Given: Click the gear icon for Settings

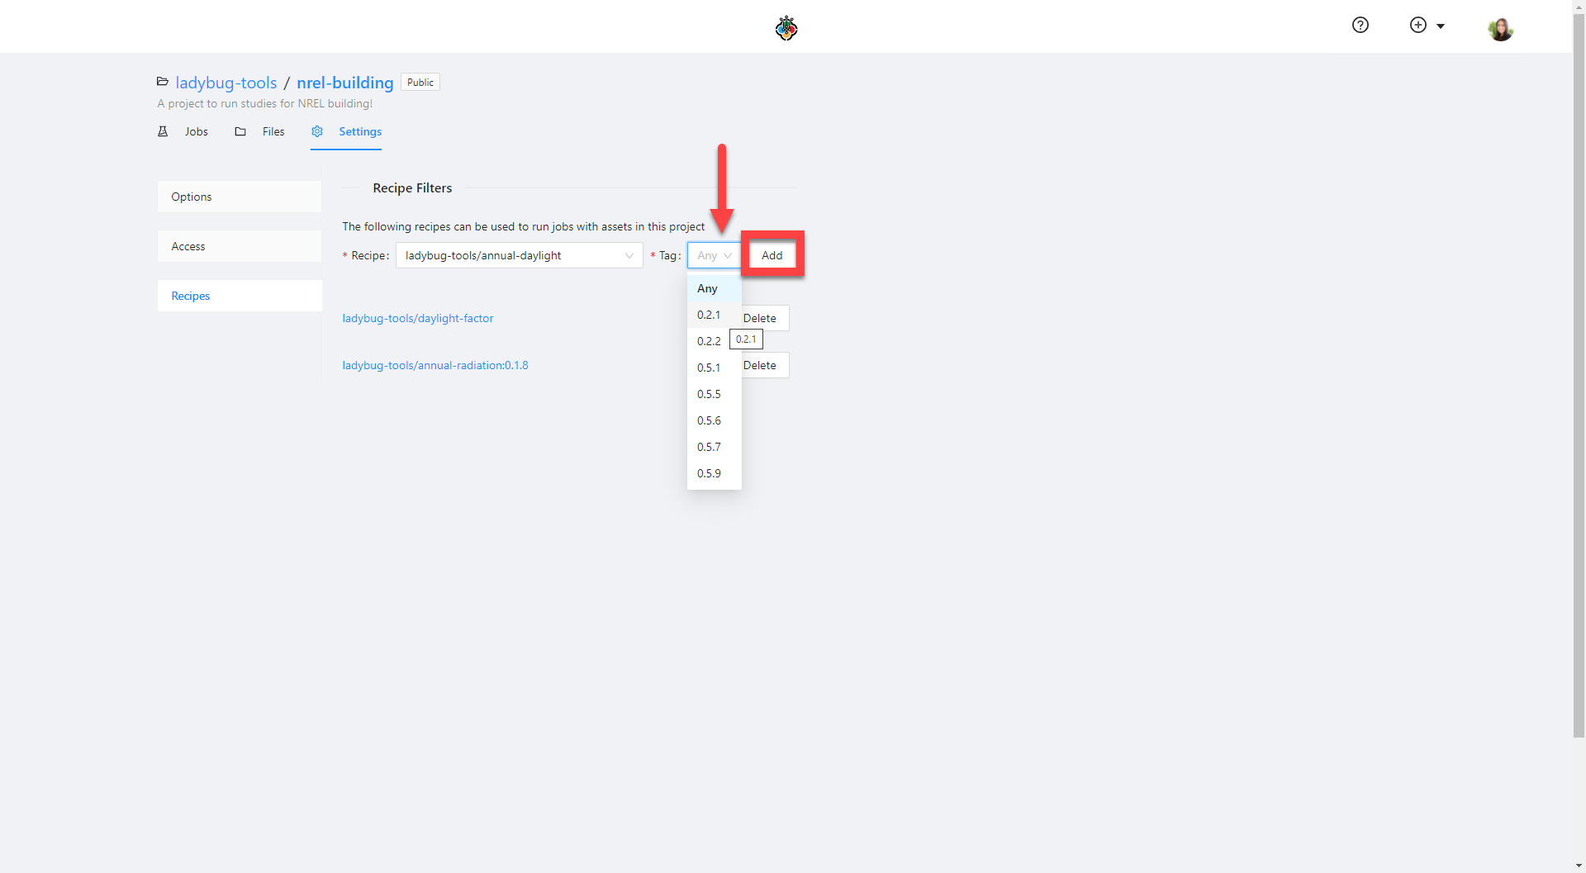Looking at the screenshot, I should coord(317,132).
